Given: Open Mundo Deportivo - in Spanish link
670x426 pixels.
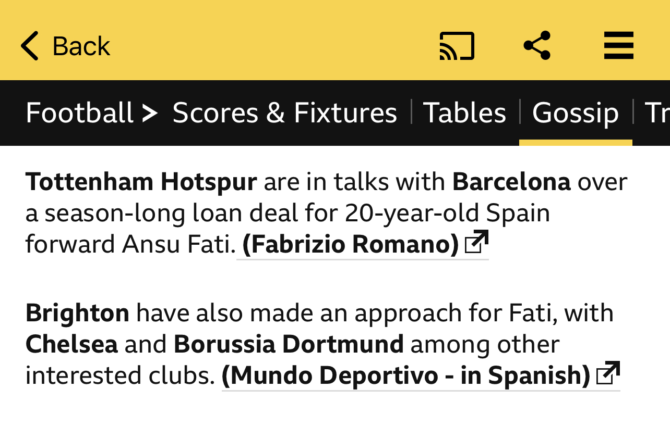Looking at the screenshot, I should point(406,375).
